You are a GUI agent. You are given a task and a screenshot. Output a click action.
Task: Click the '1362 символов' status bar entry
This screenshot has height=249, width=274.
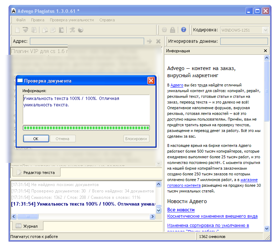pyautogui.click(x=212, y=237)
